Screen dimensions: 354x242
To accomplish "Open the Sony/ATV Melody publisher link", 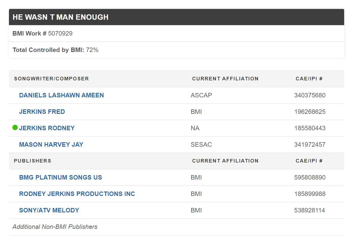I will 49,210.
